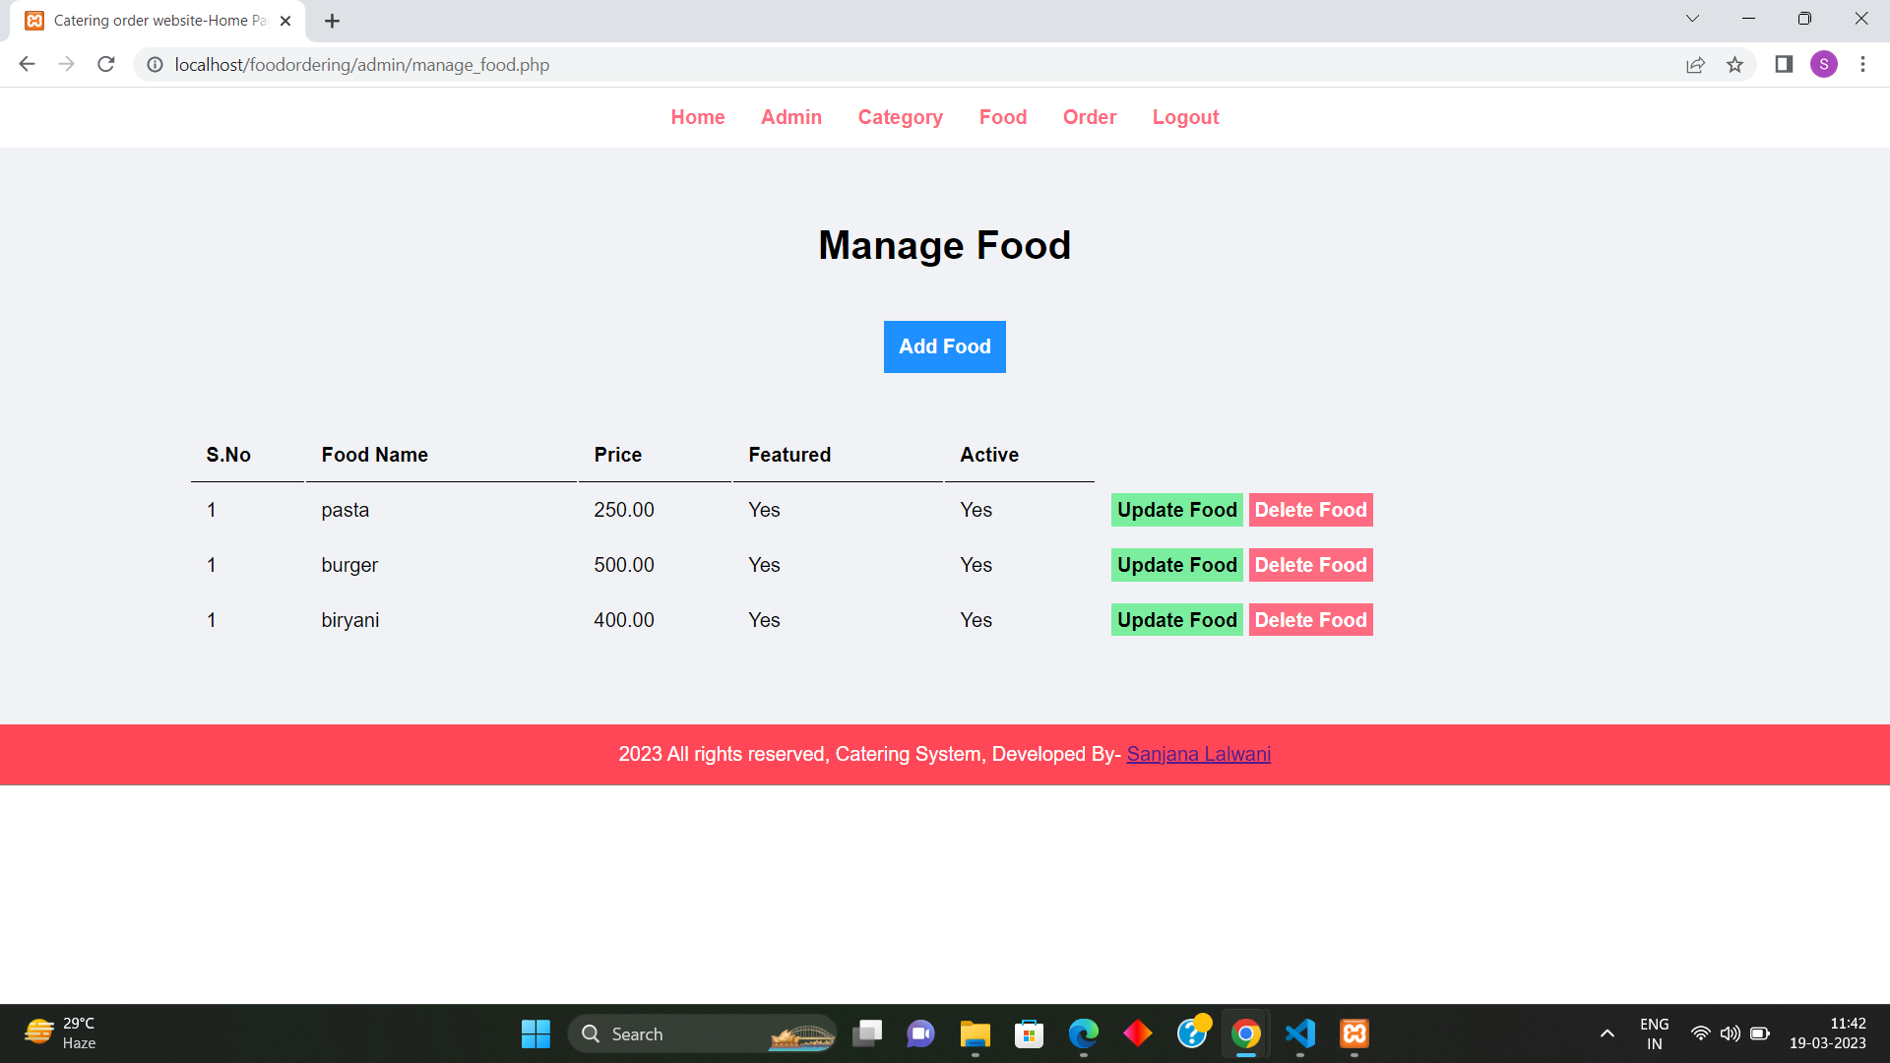Open the Sanjana Lalwani link in footer
The image size is (1890, 1063).
coord(1198,754)
